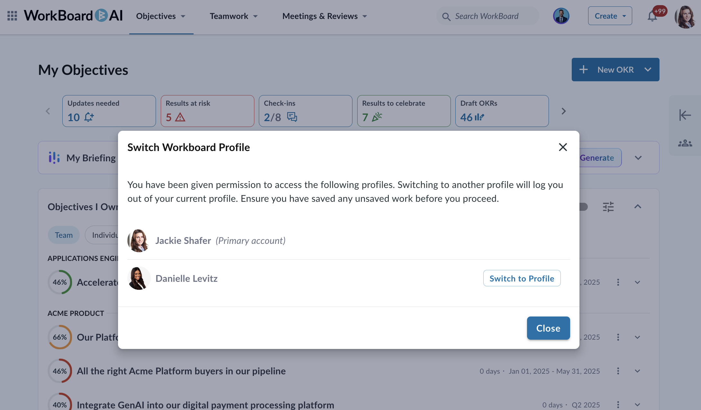Screen dimensions: 701x410
Task: Click the Jackie Shafer name
Action: 183,241
